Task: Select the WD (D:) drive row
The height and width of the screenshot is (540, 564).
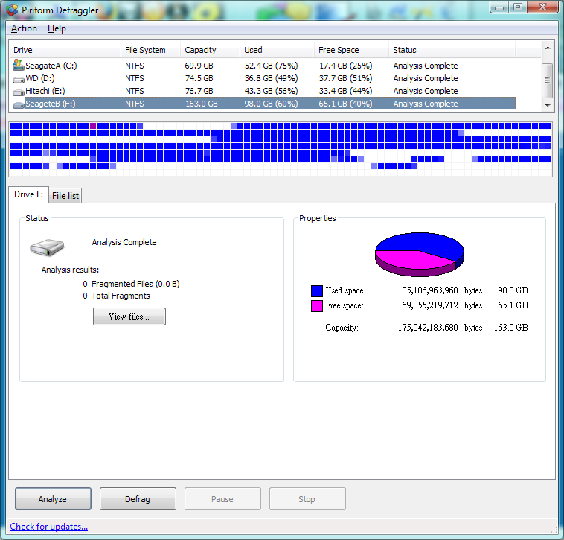Action: pyautogui.click(x=263, y=78)
